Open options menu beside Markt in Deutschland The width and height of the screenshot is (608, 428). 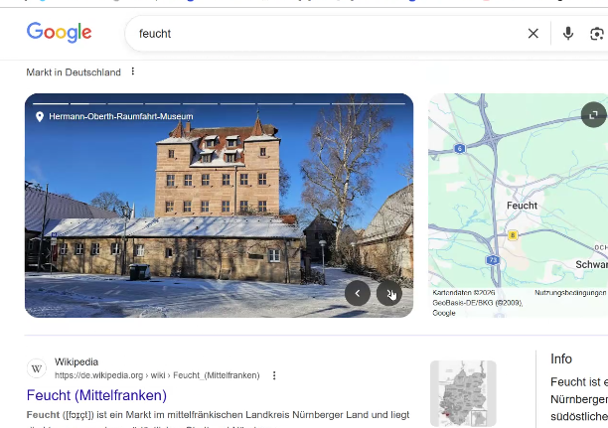click(132, 71)
